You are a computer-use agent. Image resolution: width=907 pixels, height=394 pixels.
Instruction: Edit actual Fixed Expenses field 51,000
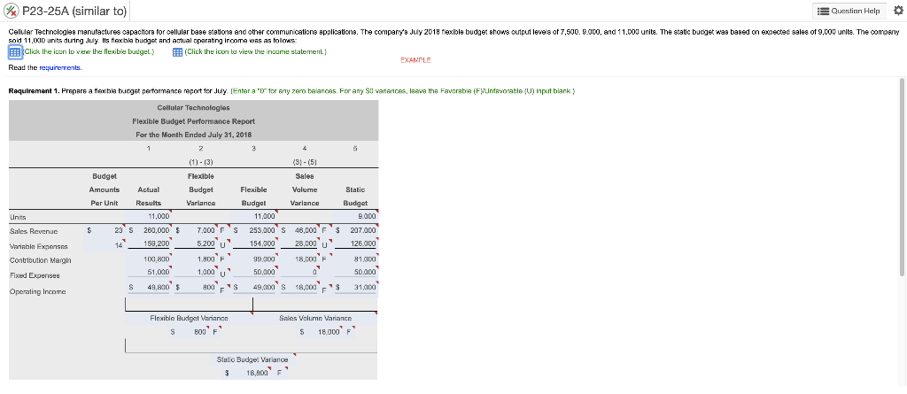(148, 271)
